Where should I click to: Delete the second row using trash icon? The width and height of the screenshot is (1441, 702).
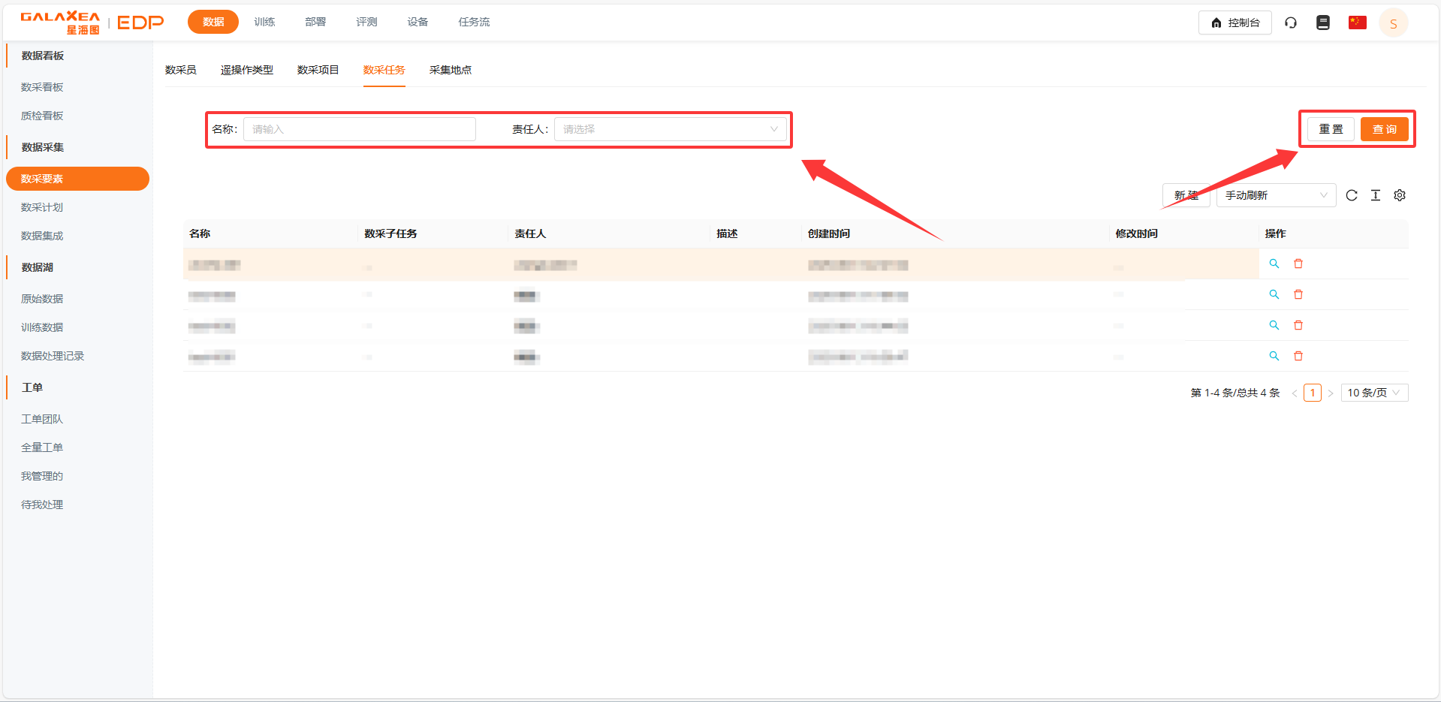[1298, 294]
